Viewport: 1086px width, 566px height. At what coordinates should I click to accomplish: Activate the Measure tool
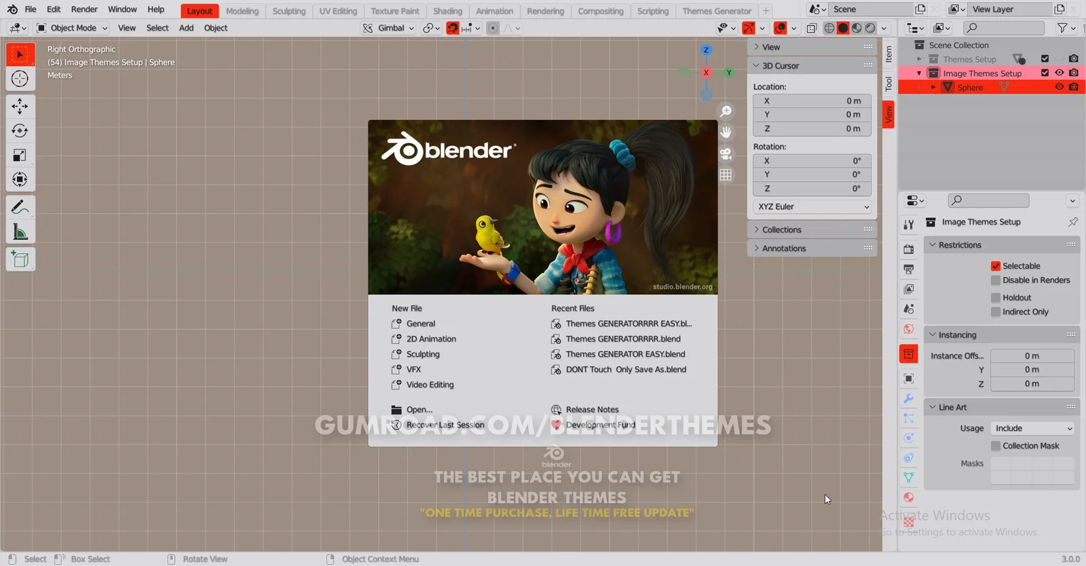pyautogui.click(x=20, y=232)
